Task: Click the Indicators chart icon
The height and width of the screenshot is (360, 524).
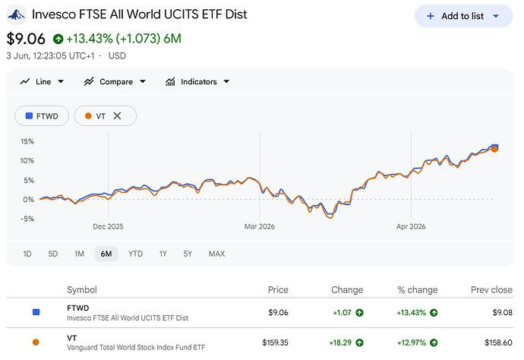Action: pos(170,81)
